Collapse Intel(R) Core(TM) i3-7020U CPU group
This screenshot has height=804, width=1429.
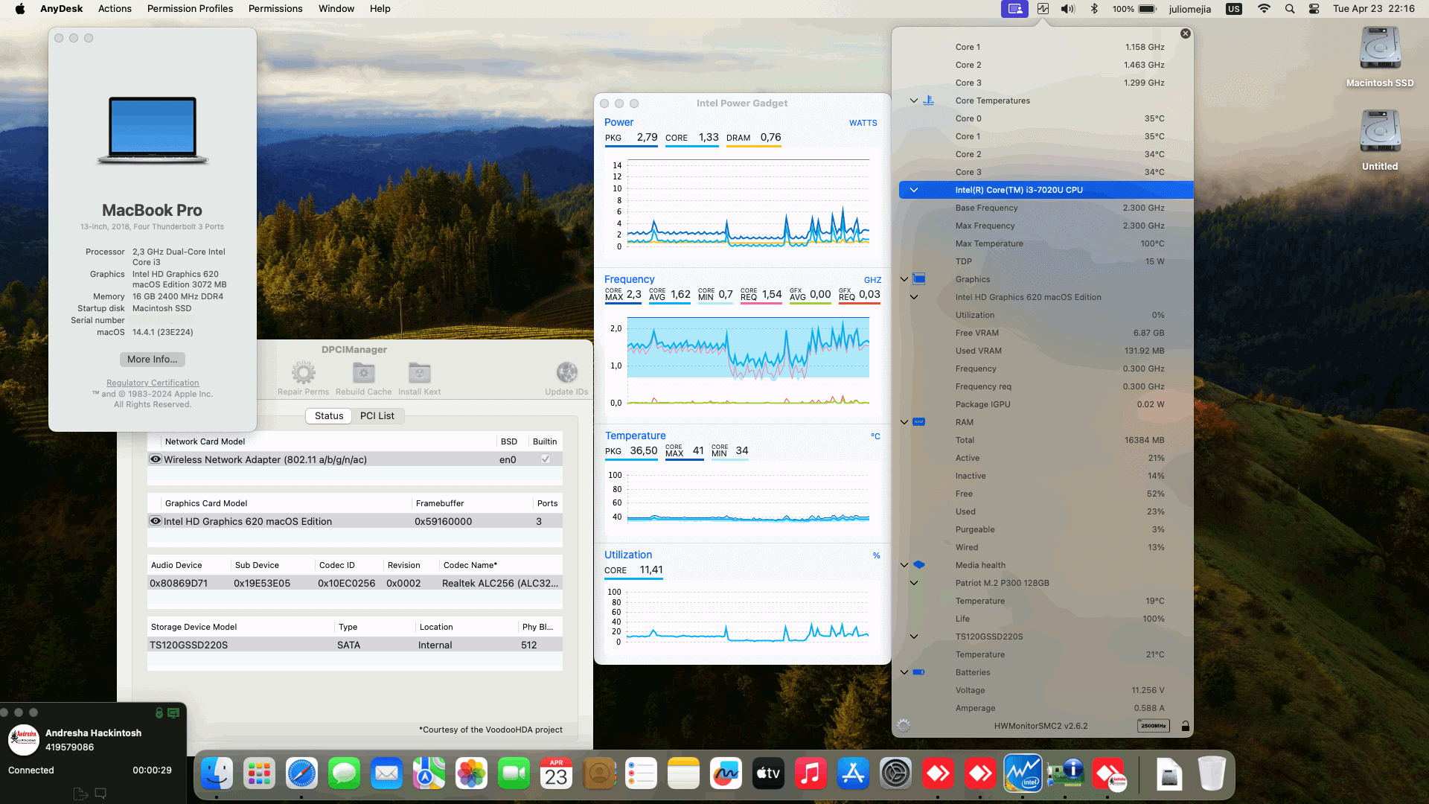[x=914, y=190]
